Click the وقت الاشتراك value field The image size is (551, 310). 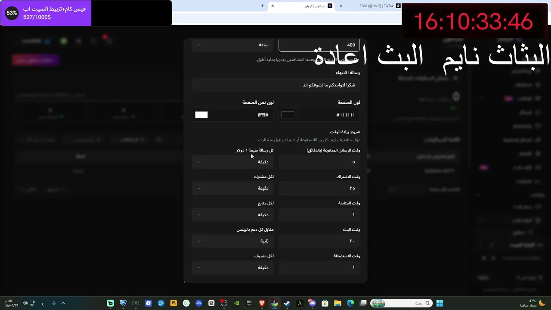(319, 188)
